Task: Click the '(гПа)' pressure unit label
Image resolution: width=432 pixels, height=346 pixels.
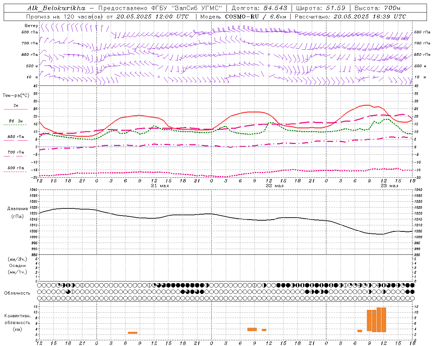Action: (18, 217)
